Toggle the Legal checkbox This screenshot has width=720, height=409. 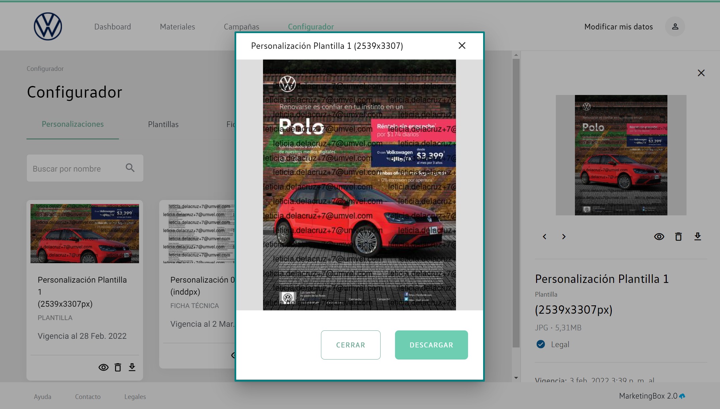540,344
